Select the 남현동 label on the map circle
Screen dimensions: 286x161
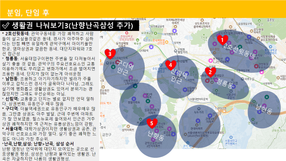(264, 109)
